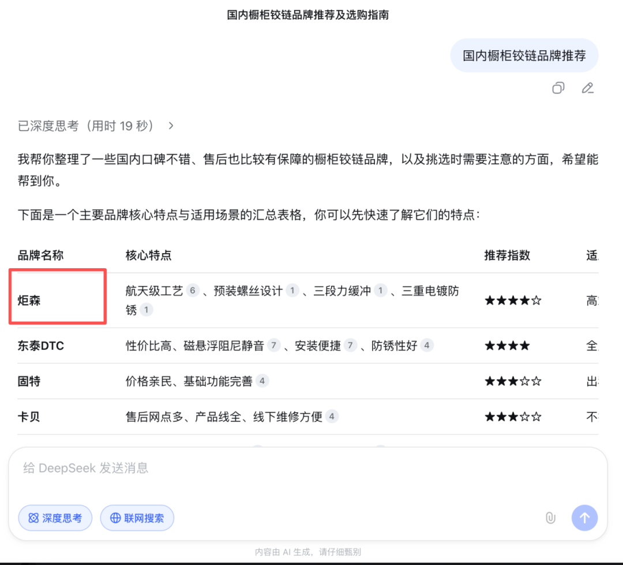This screenshot has height=565, width=623.
Task: Click the user message bubble 国内橱柜铰链品牌推荐
Action: pyautogui.click(x=524, y=55)
